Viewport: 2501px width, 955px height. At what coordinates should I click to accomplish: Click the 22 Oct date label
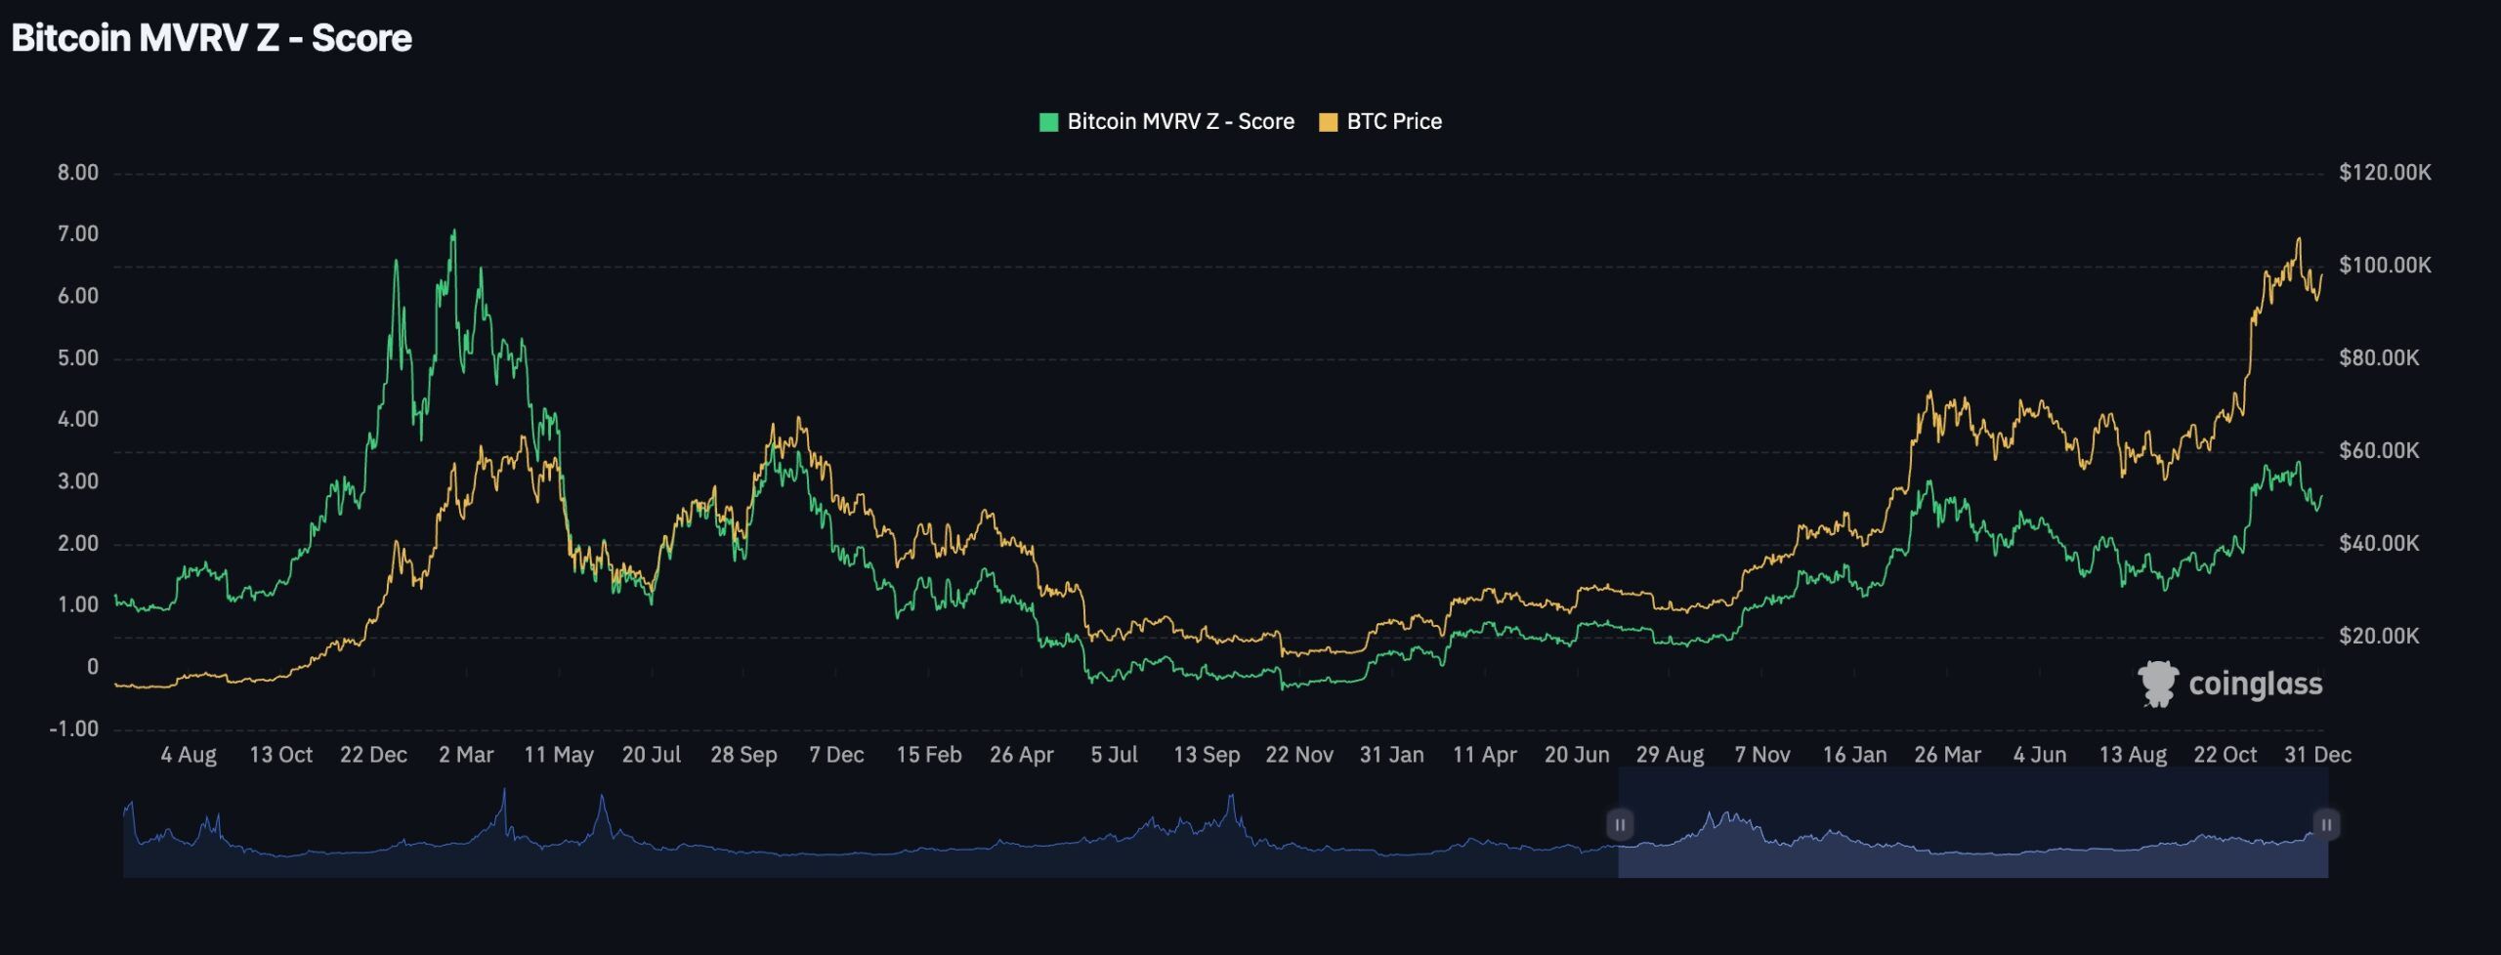[2225, 755]
